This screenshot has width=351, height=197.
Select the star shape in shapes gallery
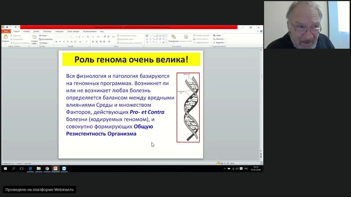point(163,42)
